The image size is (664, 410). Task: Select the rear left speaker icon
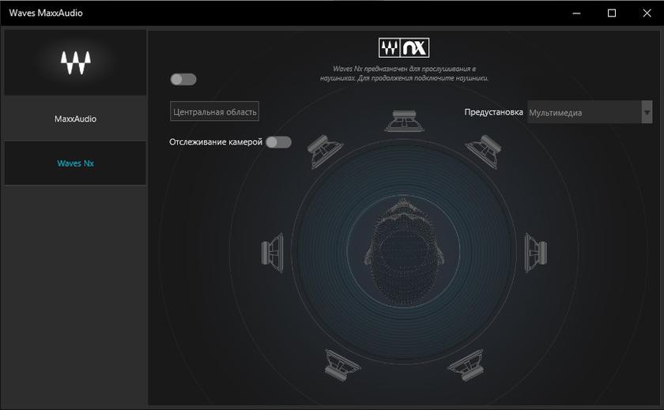[342, 363]
